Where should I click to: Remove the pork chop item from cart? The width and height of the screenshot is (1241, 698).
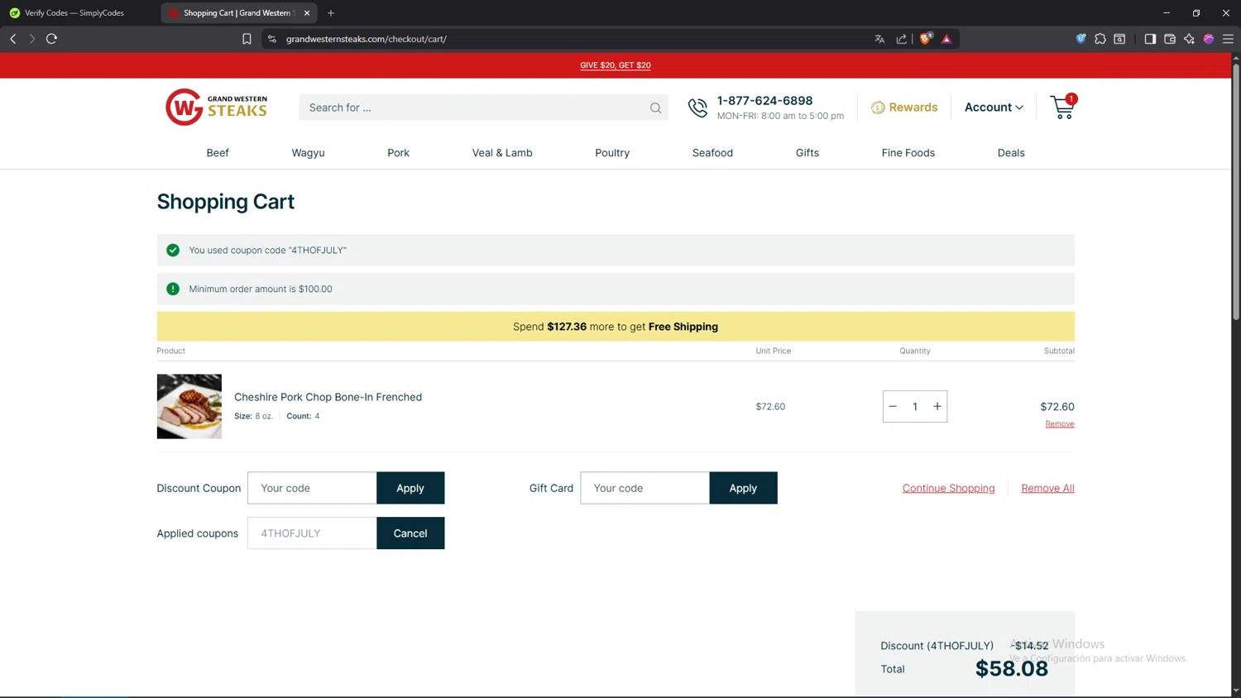1059,424
